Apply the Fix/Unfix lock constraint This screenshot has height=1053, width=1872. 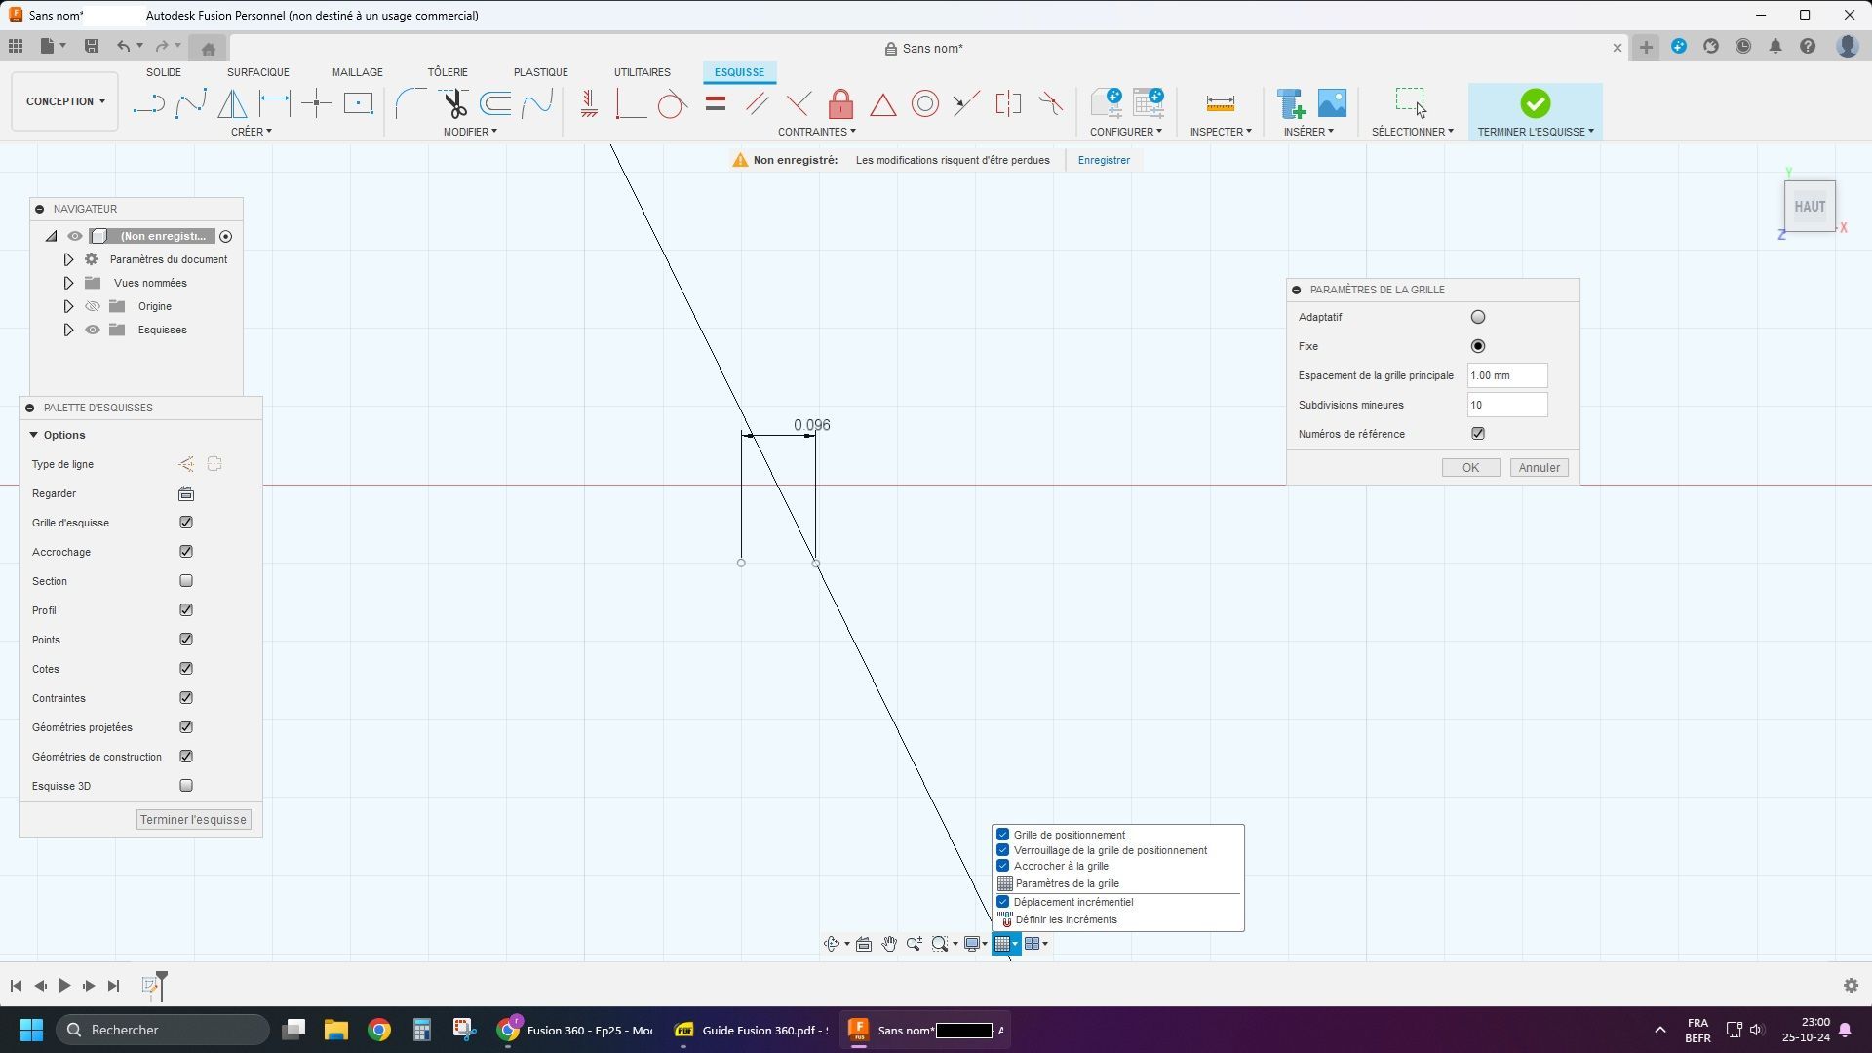(x=840, y=103)
